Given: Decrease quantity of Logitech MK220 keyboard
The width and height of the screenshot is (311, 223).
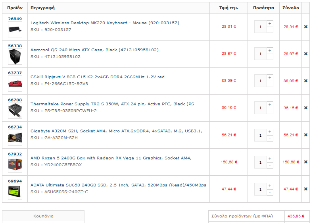Looking at the screenshot, I should tap(270, 30).
